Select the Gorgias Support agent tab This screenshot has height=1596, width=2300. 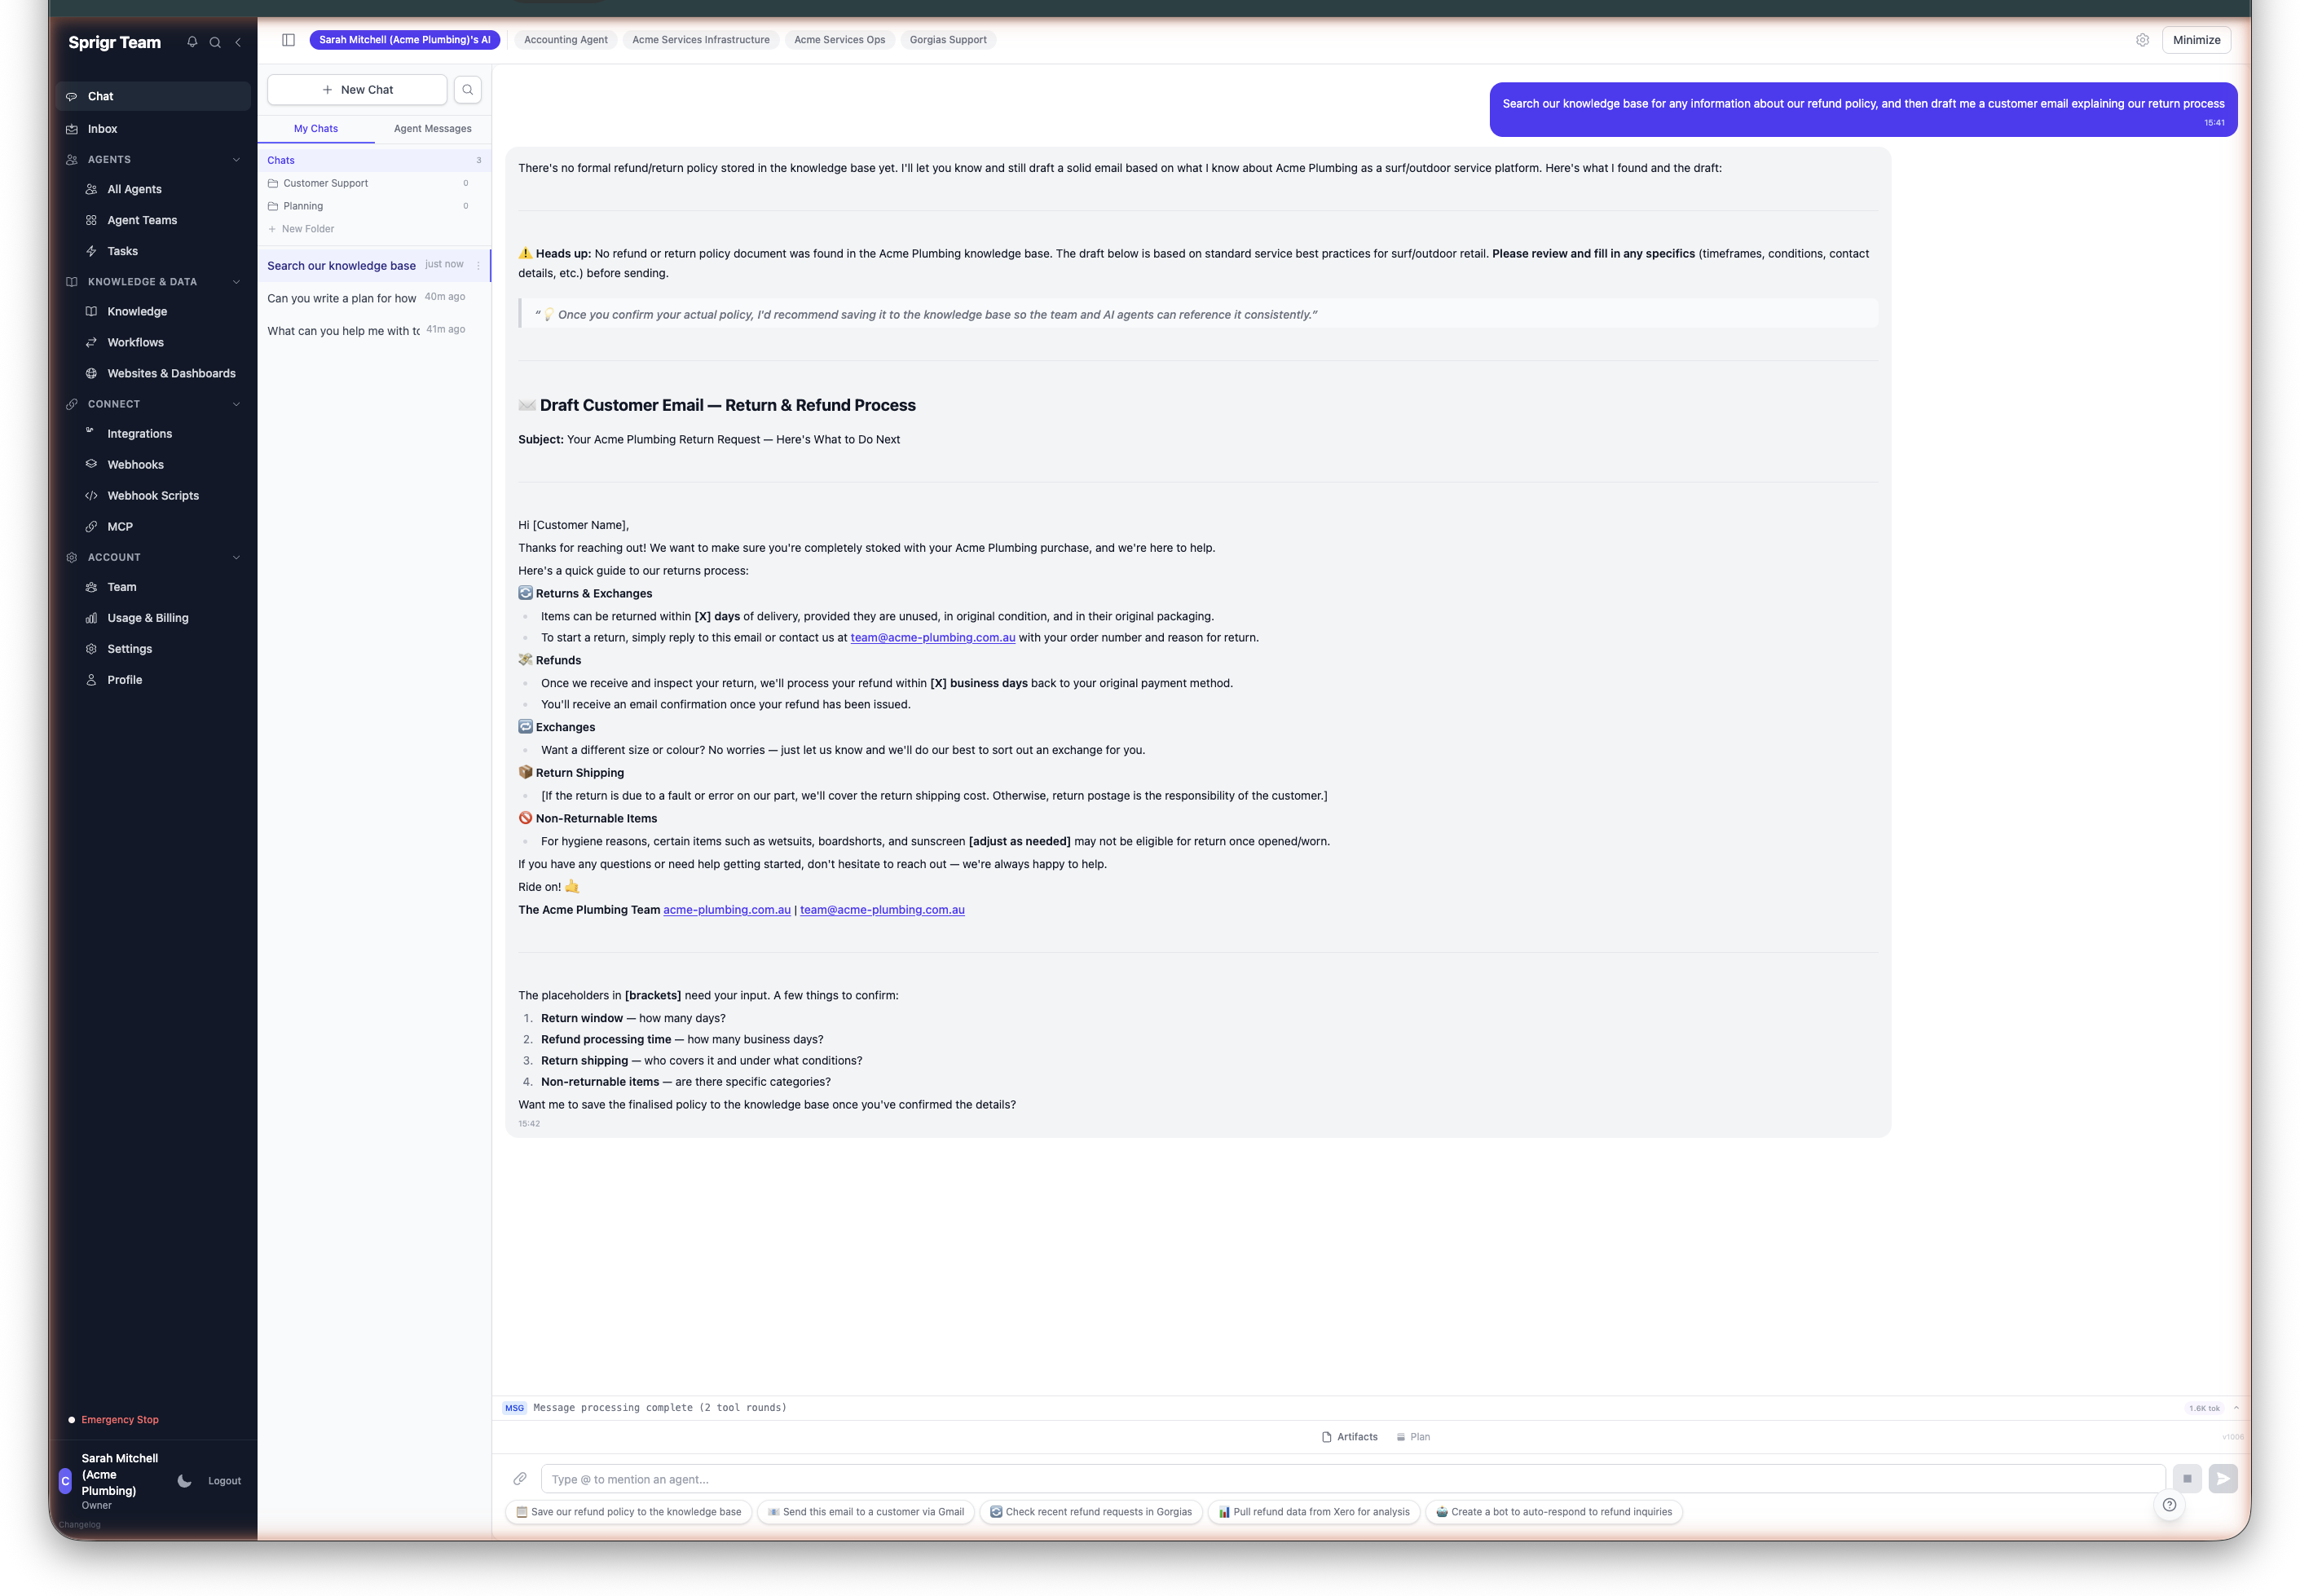pos(947,39)
